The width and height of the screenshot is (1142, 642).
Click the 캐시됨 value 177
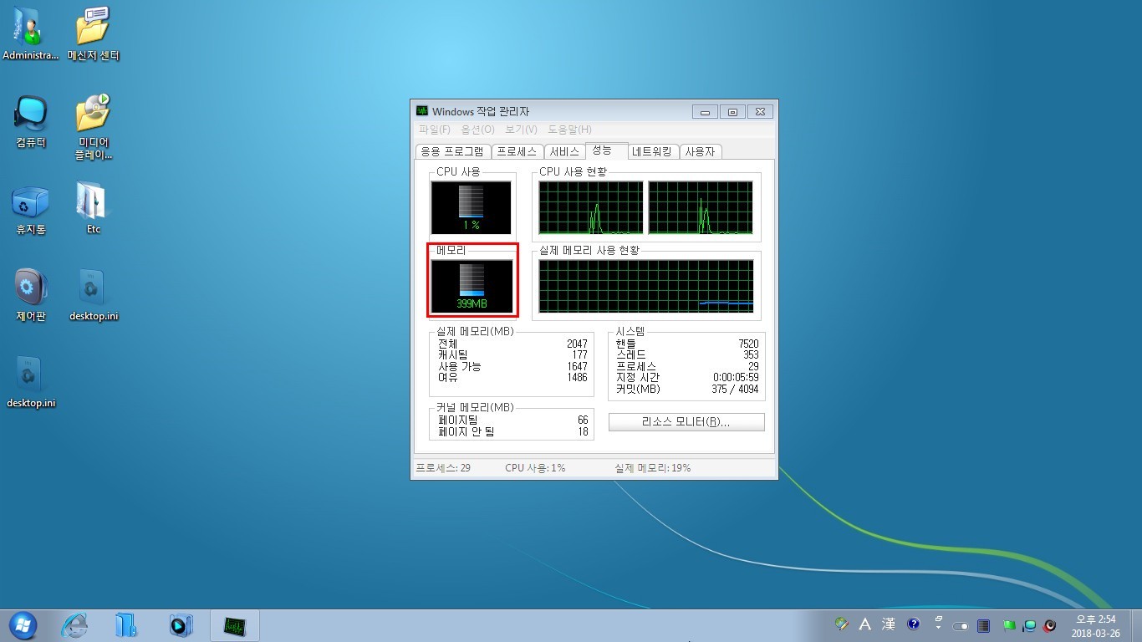pos(579,355)
